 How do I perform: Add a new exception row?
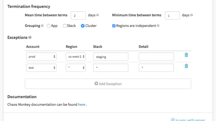click(108, 84)
